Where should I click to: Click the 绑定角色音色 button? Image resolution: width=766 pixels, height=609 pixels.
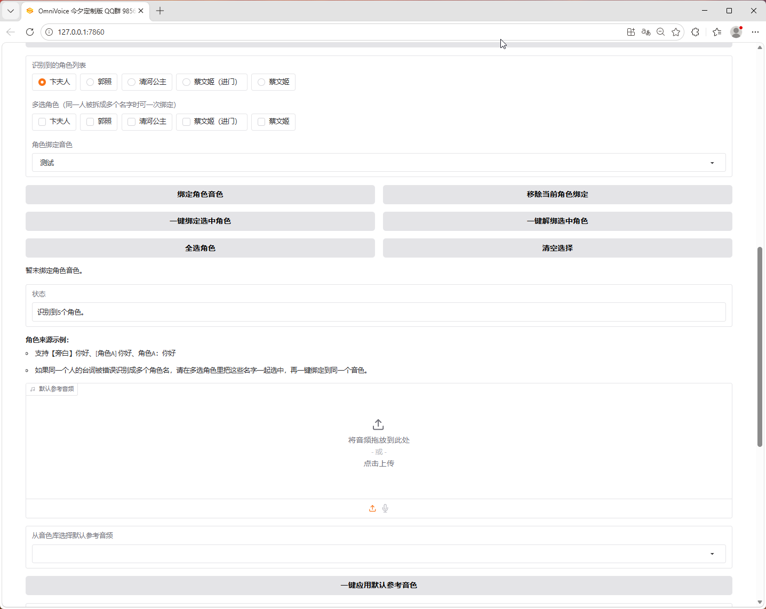(200, 195)
